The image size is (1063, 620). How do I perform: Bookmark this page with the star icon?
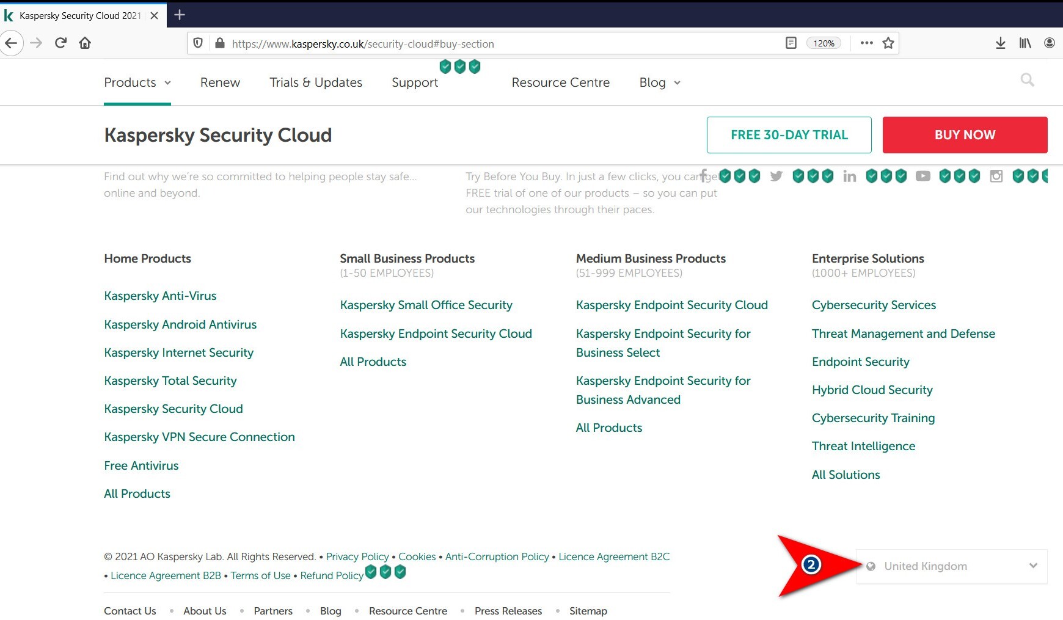(888, 43)
